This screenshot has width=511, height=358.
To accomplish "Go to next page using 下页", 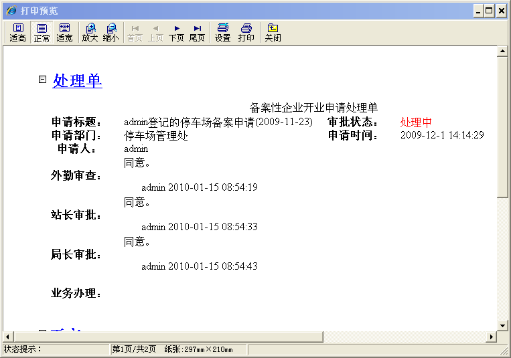I will 176,32.
